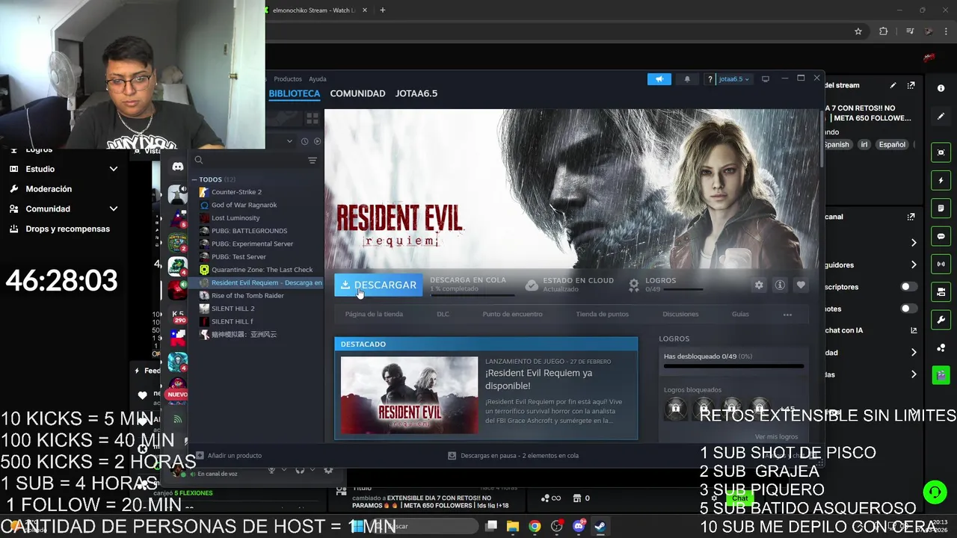Expand the library category dropdown chevron

[289, 141]
